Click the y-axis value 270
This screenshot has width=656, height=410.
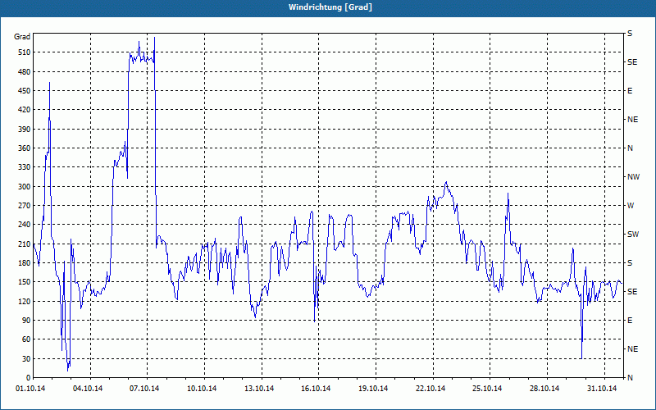25,206
